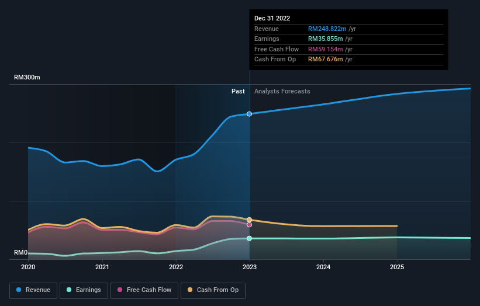Click the Cash From Op label in tooltip
480x306 pixels.
click(x=275, y=60)
